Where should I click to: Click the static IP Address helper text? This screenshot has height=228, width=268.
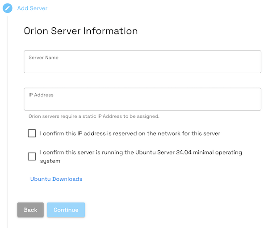click(x=94, y=116)
